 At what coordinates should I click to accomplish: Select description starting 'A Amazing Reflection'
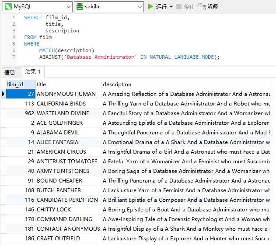pos(186,94)
